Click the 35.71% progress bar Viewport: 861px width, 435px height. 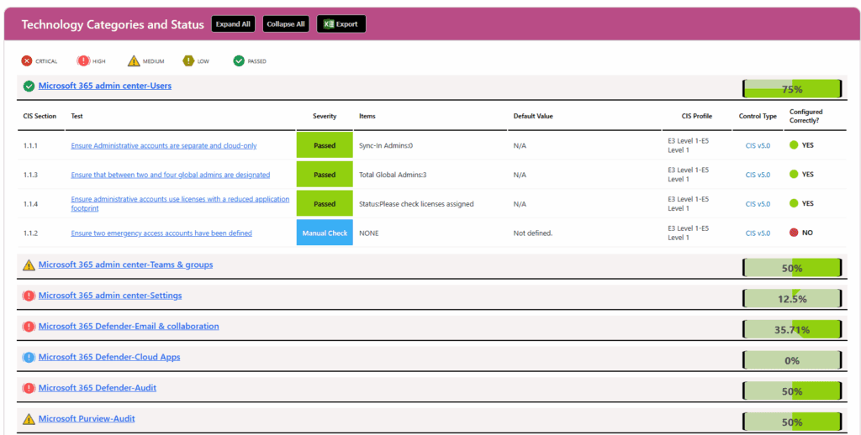pos(792,329)
